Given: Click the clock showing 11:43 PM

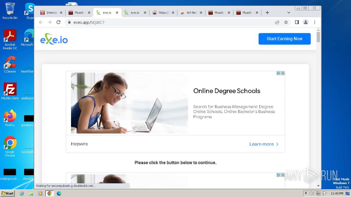Looking at the screenshot, I should point(337,193).
